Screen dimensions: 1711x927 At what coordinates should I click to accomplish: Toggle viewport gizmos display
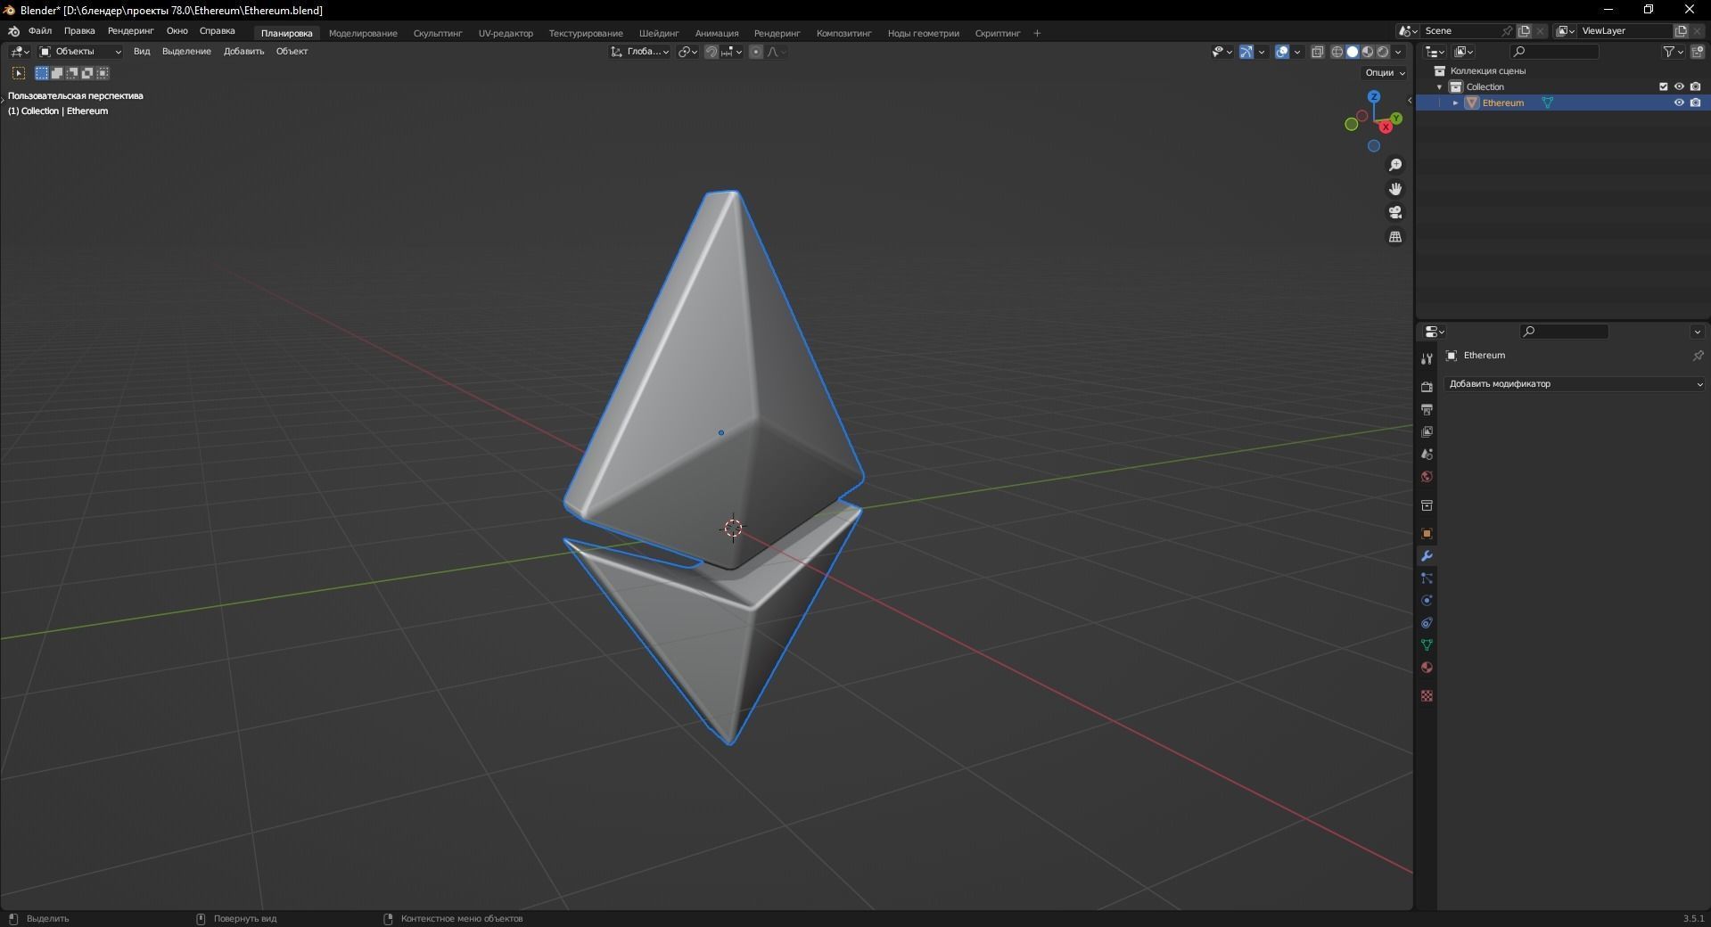click(1246, 52)
